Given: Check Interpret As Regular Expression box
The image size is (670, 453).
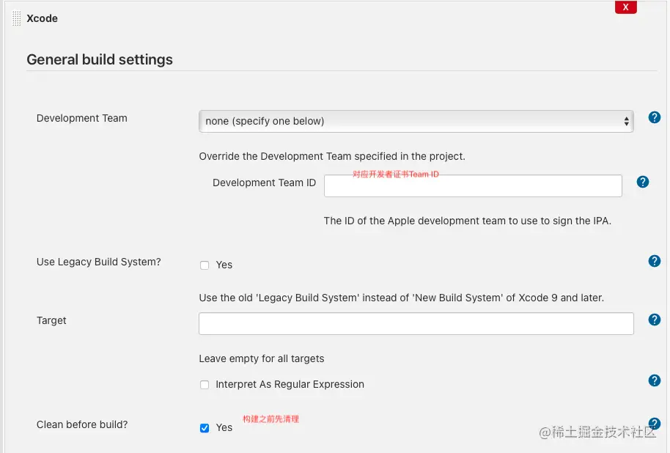Looking at the screenshot, I should click(205, 385).
